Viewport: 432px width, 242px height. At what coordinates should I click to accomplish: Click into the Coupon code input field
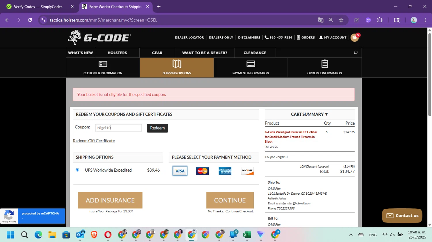pyautogui.click(x=118, y=128)
